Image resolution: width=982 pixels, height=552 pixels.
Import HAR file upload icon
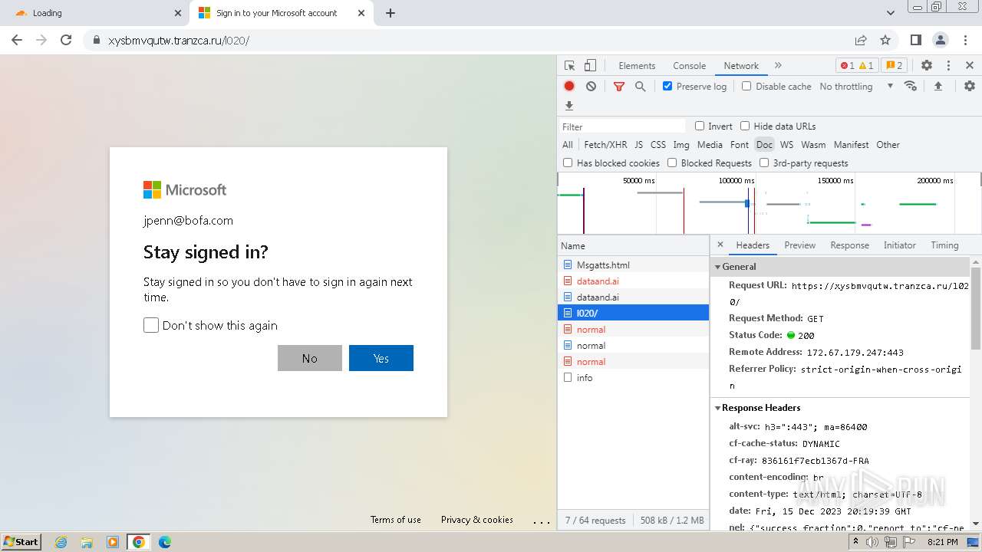[938, 87]
